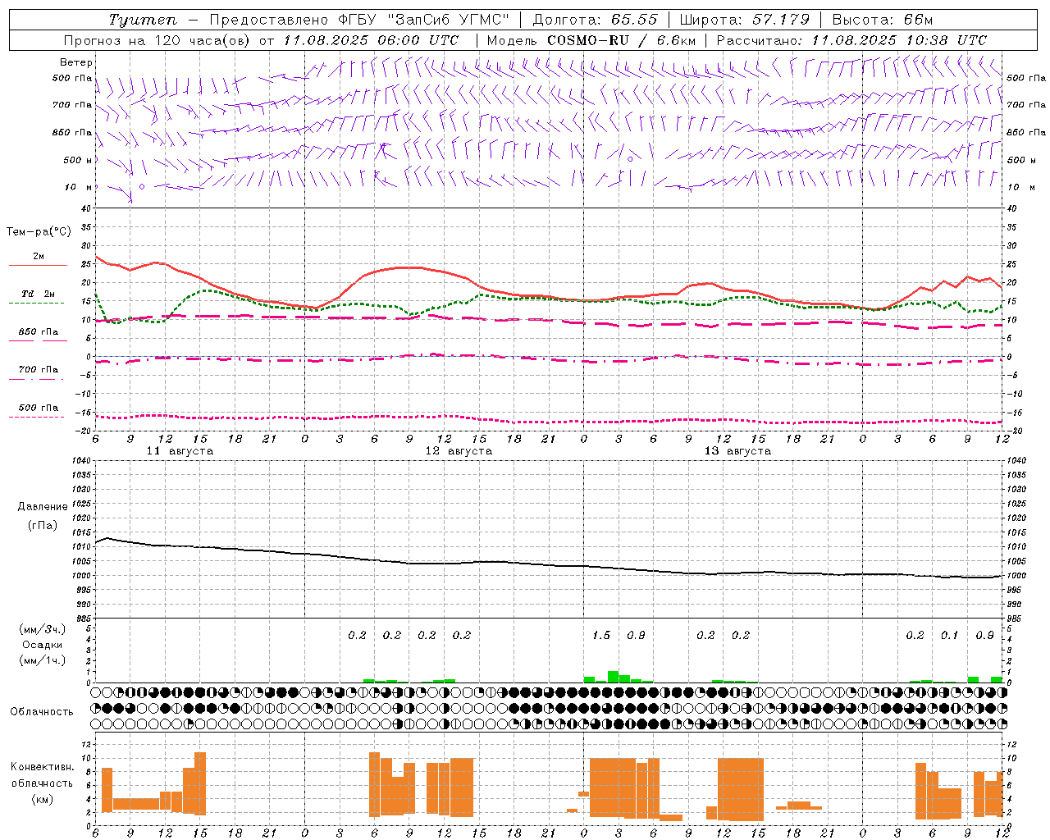Click the '13 августа' date label
This screenshot has height=840, width=1050.
click(x=737, y=451)
